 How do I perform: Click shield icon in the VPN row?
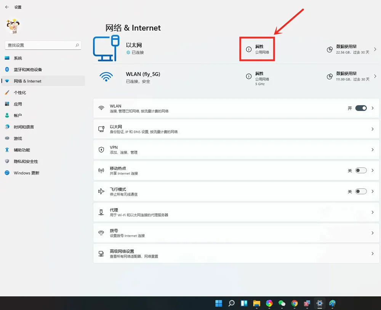[101, 149]
